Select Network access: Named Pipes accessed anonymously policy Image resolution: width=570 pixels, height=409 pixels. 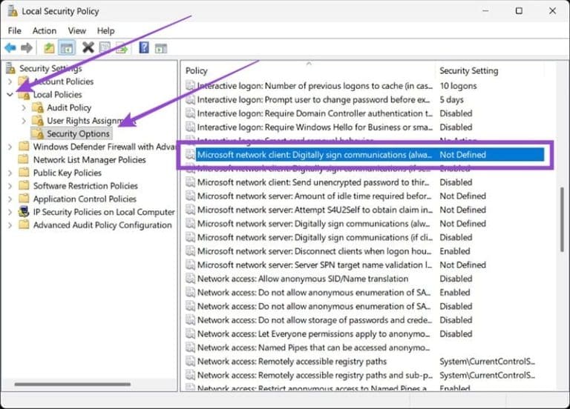click(x=313, y=348)
